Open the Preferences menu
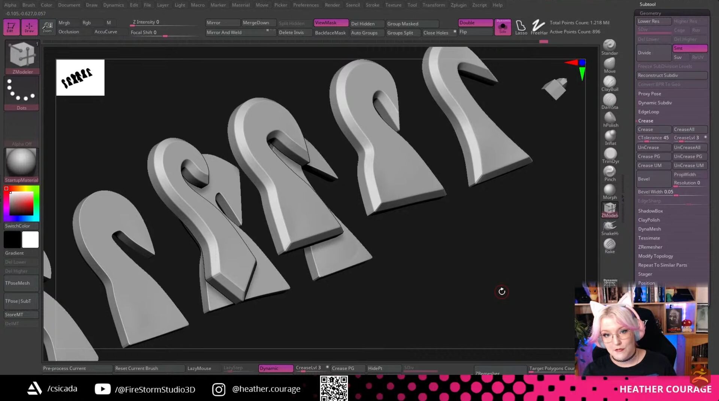Image resolution: width=719 pixels, height=401 pixels. pyautogui.click(x=306, y=5)
